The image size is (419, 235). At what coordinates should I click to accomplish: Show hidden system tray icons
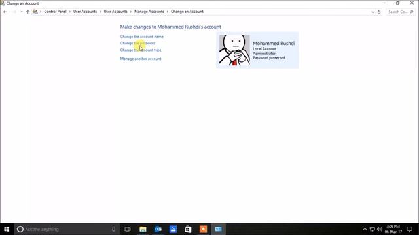pyautogui.click(x=365, y=229)
